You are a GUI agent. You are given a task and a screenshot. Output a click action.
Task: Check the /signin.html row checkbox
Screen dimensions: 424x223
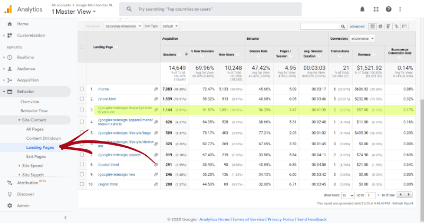pyautogui.click(x=82, y=184)
